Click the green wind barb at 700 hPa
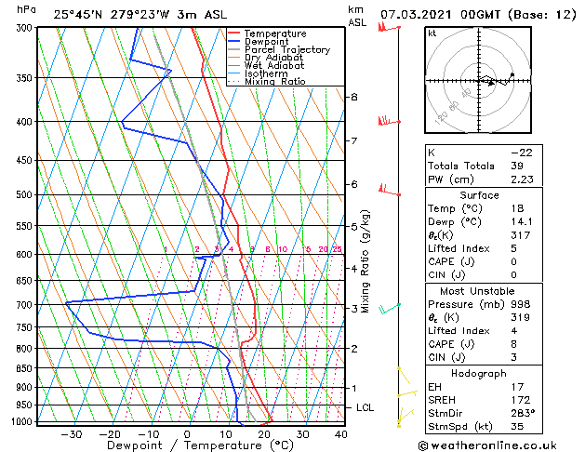The height and width of the screenshot is (452, 585). pos(390,309)
